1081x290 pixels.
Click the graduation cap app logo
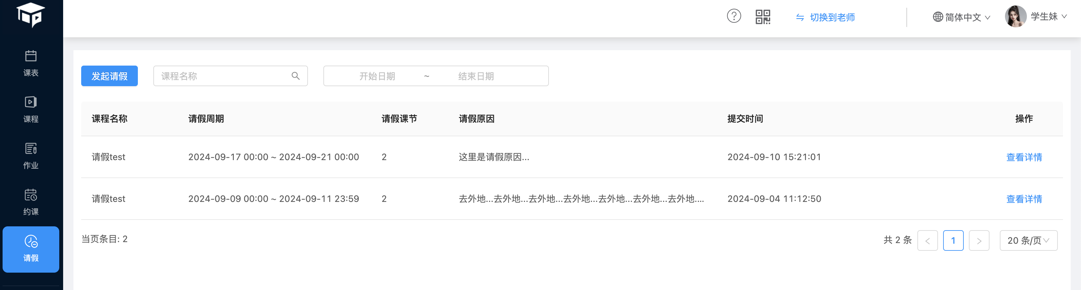coord(31,15)
